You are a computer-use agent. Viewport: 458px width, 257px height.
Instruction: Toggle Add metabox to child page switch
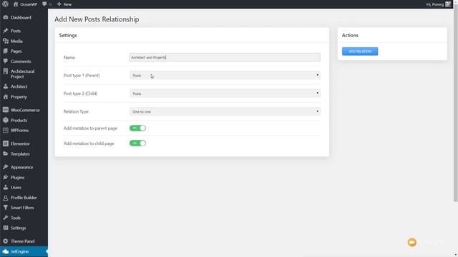137,143
